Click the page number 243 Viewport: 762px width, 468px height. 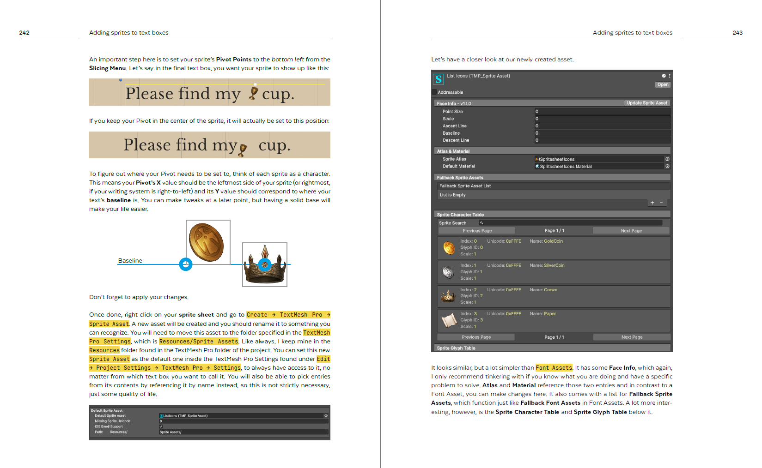click(738, 33)
